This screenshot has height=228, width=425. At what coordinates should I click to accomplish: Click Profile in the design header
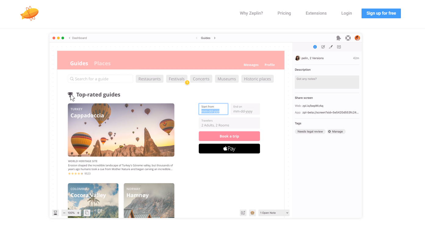269,65
